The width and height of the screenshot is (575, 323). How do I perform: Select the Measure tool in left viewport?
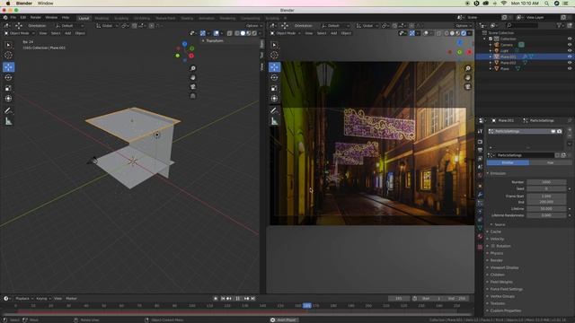coord(8,121)
